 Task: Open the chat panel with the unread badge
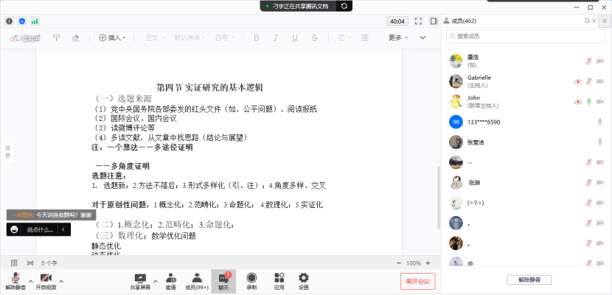click(x=223, y=280)
